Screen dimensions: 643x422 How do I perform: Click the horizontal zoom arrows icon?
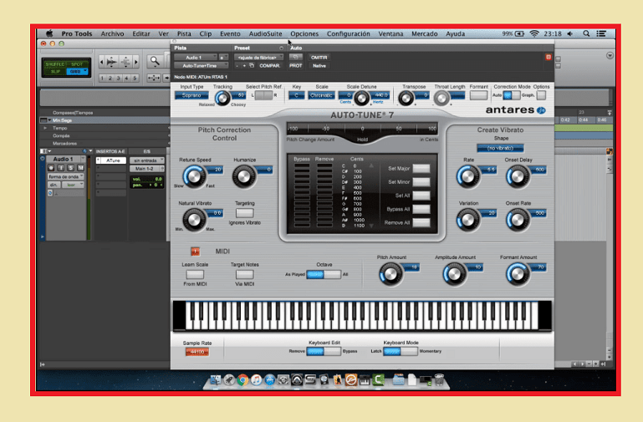pos(154,78)
